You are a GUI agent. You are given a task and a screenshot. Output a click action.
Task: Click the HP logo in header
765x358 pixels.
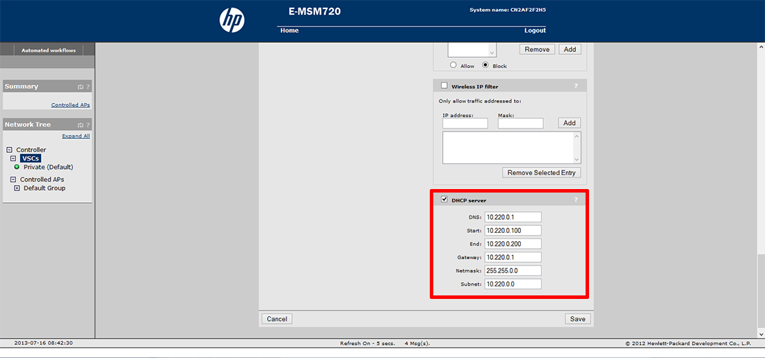pyautogui.click(x=232, y=20)
